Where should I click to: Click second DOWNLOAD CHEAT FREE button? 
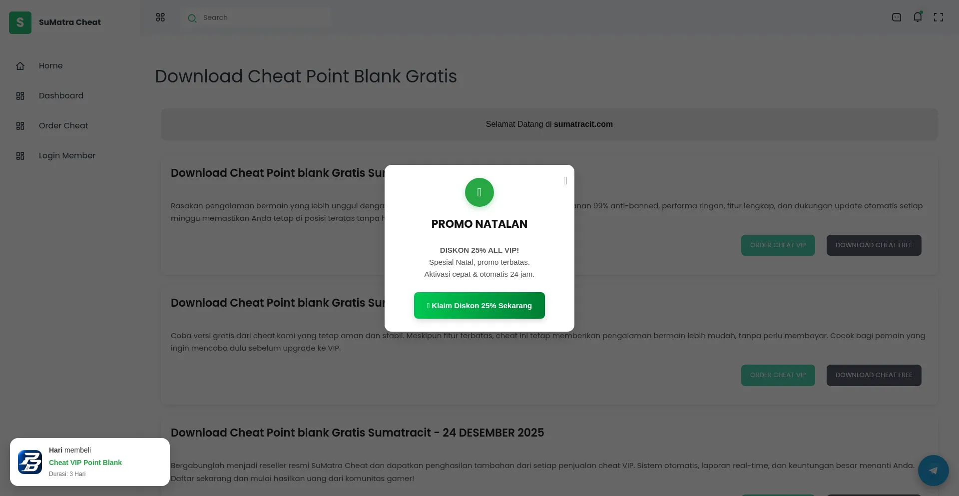tap(874, 375)
